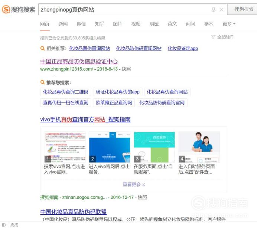Select the 网页 tab

(45, 24)
